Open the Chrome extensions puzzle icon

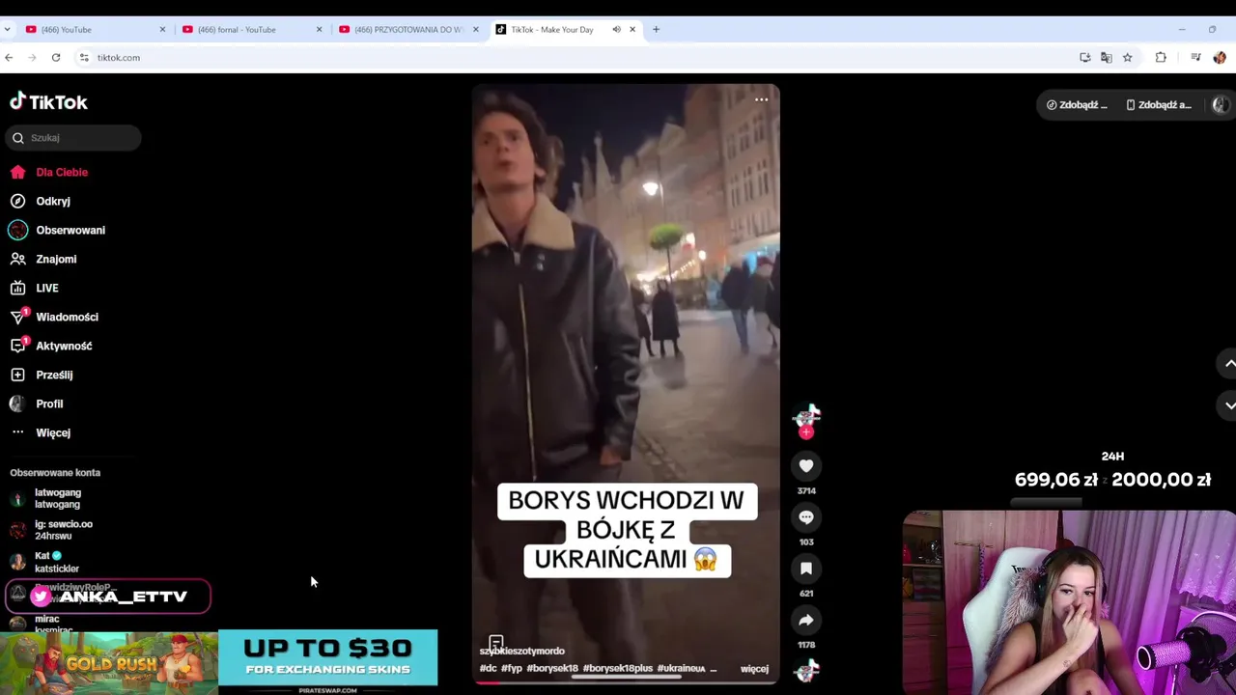point(1161,58)
